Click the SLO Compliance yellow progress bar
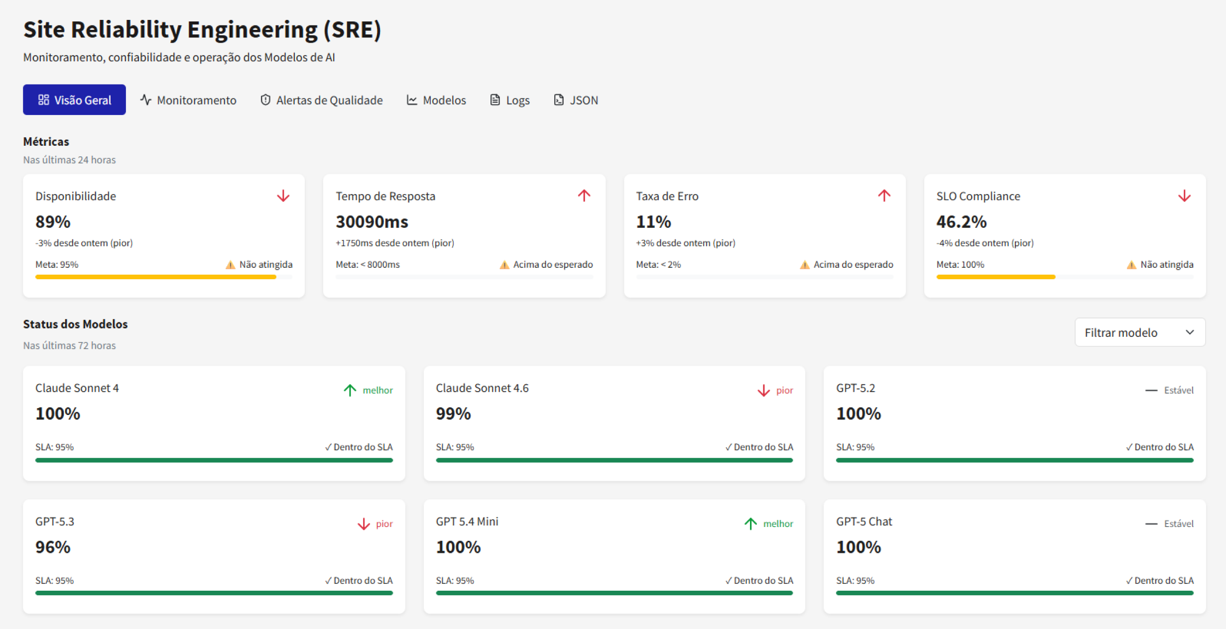 coord(996,277)
